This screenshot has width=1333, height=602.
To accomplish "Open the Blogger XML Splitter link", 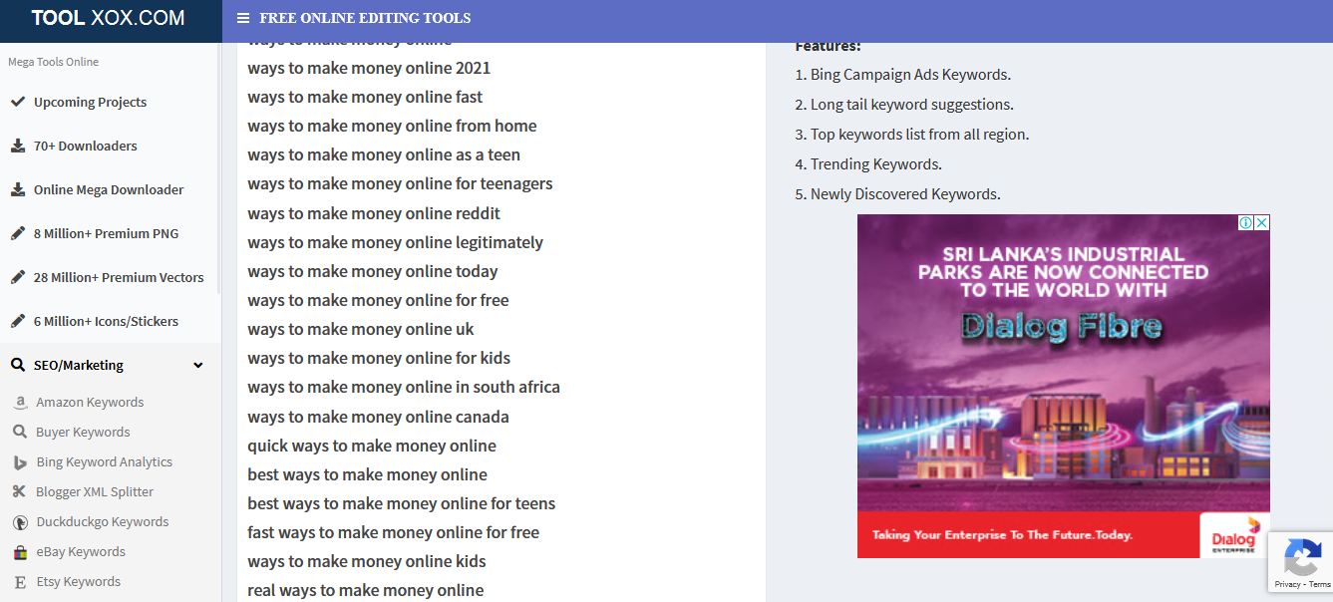I will tap(96, 492).
